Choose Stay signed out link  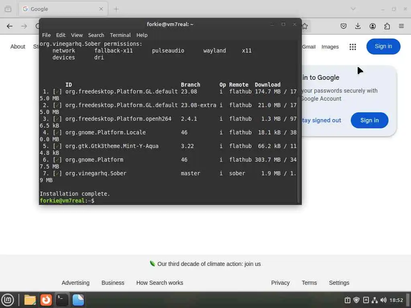click(x=321, y=120)
